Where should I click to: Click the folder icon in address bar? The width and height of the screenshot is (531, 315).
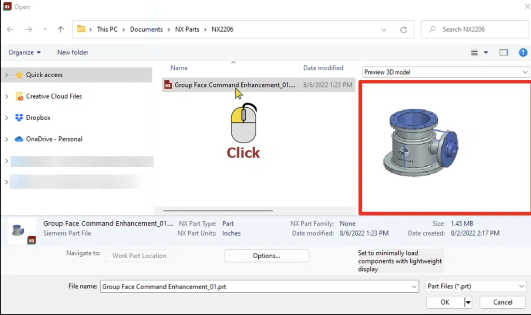point(81,29)
